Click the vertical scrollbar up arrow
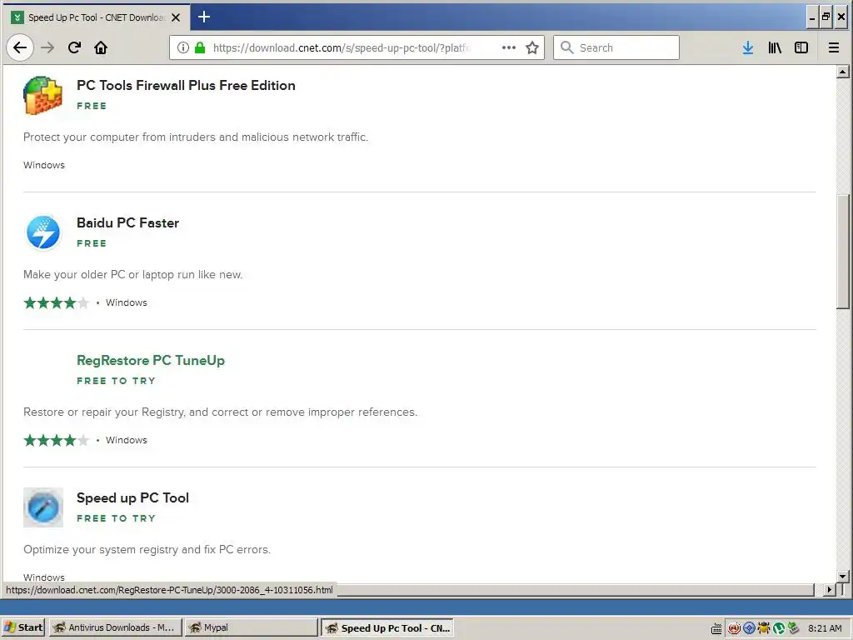This screenshot has height=640, width=853. coord(843,72)
